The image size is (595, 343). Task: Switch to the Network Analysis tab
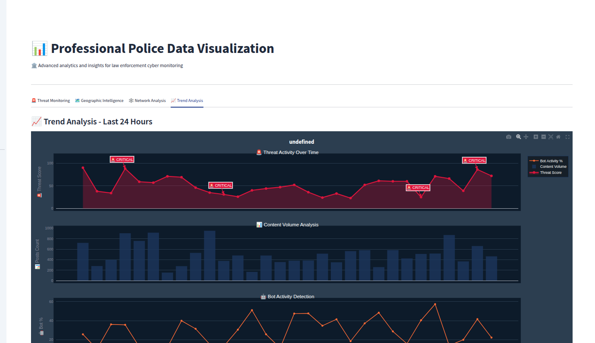click(147, 101)
